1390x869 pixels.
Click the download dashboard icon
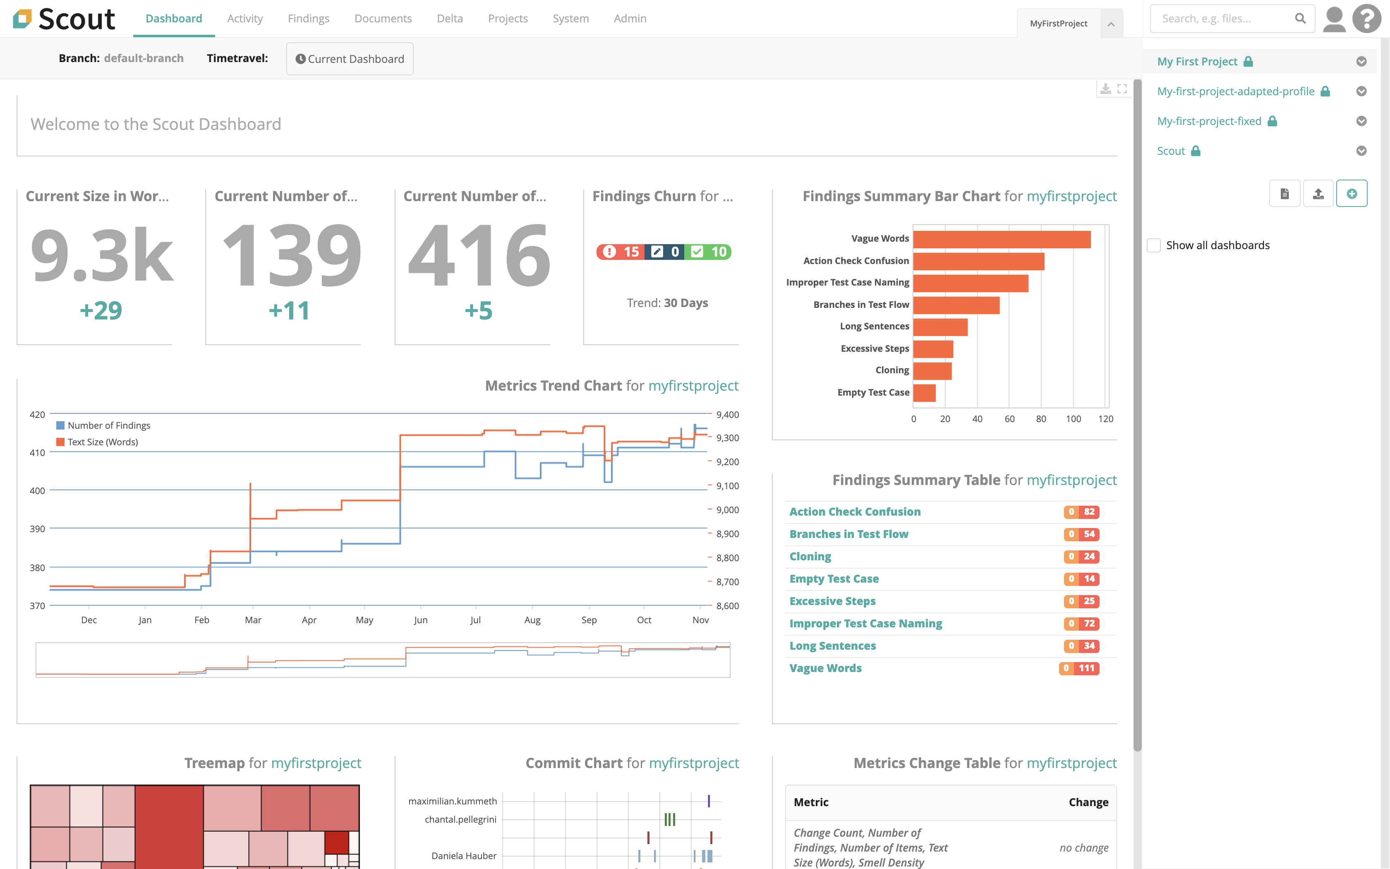click(1105, 89)
